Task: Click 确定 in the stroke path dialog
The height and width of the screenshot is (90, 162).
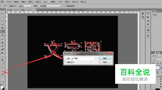Action: coord(105,58)
